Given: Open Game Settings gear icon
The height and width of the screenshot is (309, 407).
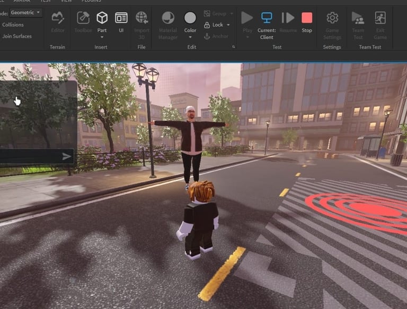Looking at the screenshot, I should pyautogui.click(x=332, y=18).
